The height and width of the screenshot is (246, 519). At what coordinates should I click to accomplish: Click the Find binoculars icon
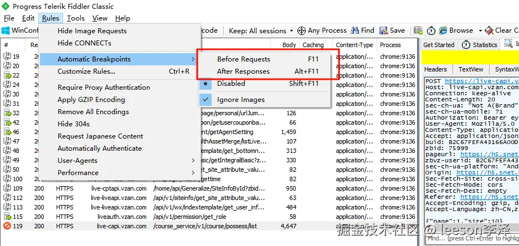tap(354, 30)
